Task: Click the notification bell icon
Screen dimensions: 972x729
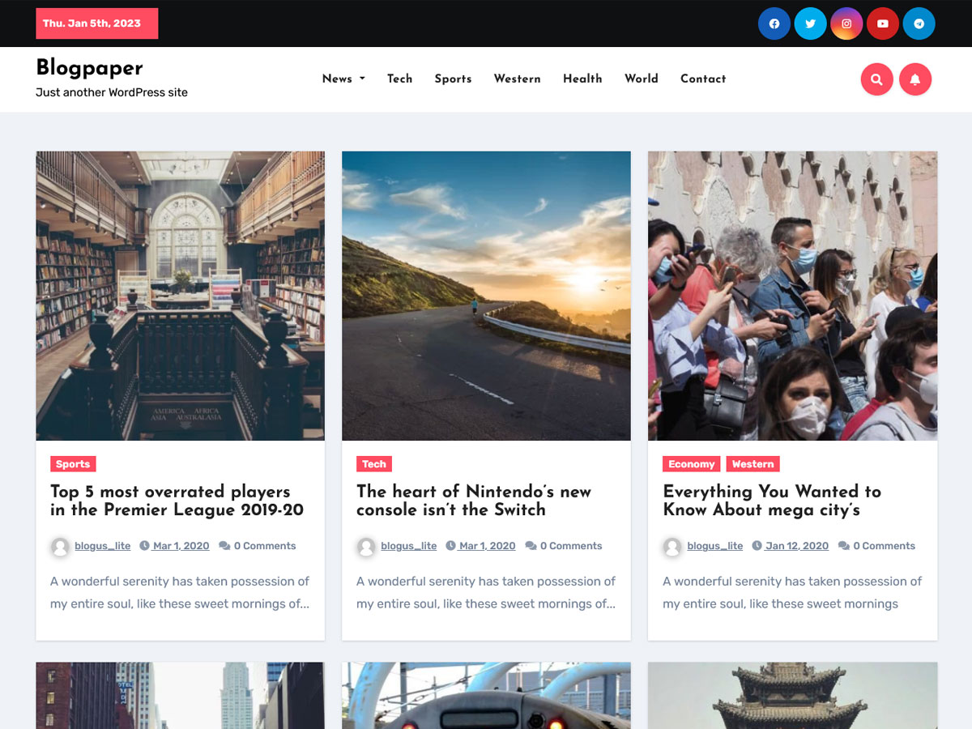Action: click(915, 79)
